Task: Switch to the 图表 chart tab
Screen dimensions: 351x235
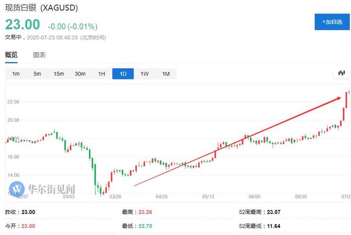Action: (x=39, y=55)
